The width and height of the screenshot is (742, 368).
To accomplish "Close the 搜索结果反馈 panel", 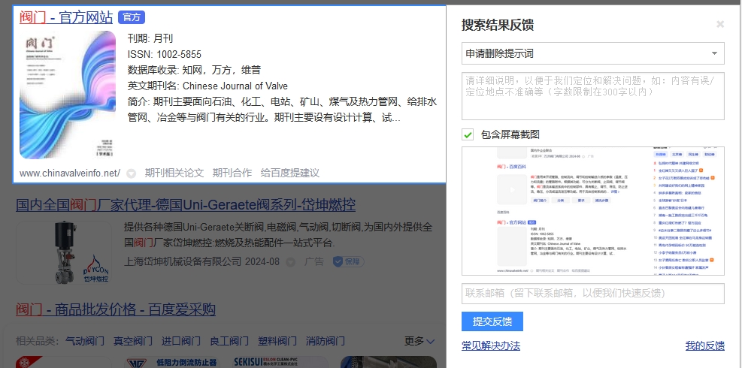I will coord(719,24).
